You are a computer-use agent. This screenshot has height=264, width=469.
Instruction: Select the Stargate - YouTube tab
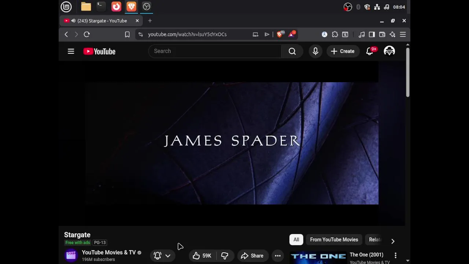[x=101, y=21]
